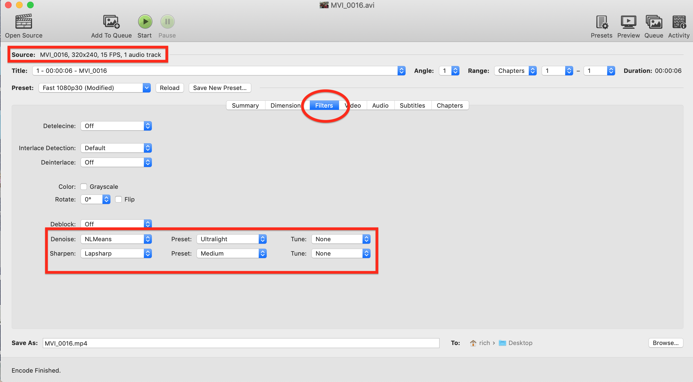Toggle the Flip checkbox
This screenshot has width=693, height=382.
click(x=118, y=200)
